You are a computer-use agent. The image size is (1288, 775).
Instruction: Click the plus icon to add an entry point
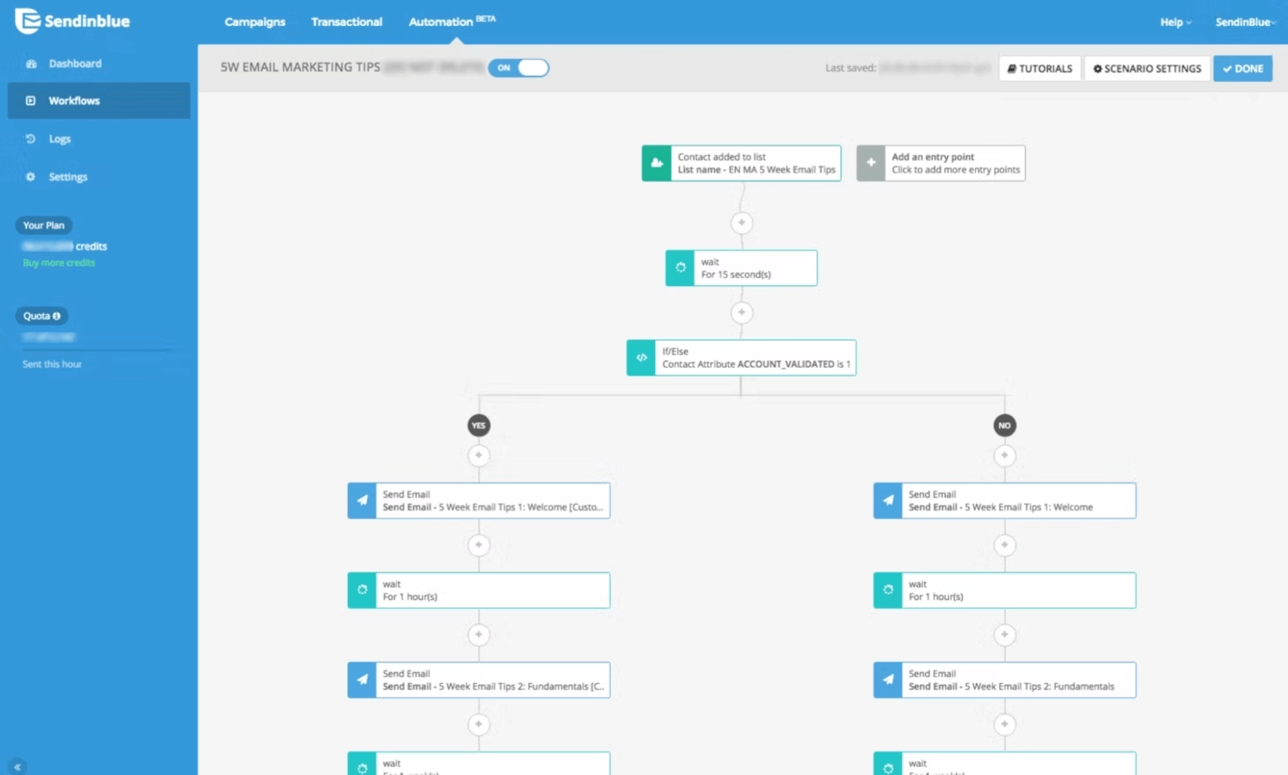[871, 163]
